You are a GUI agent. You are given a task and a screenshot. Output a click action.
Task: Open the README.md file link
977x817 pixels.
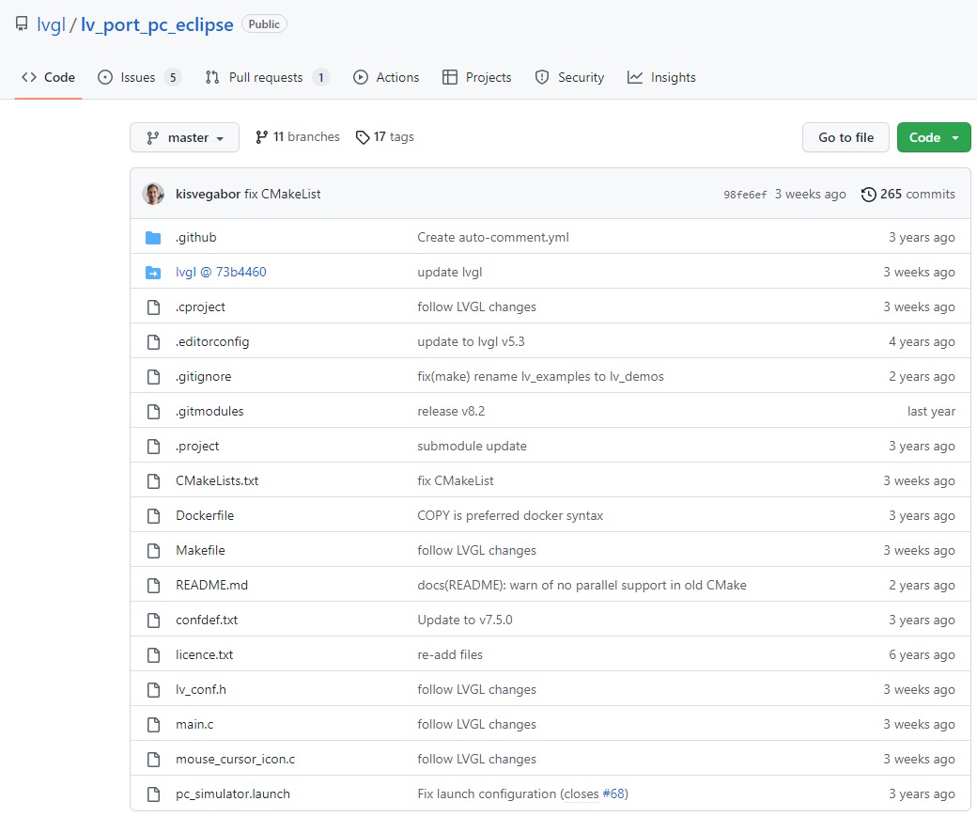coord(211,586)
